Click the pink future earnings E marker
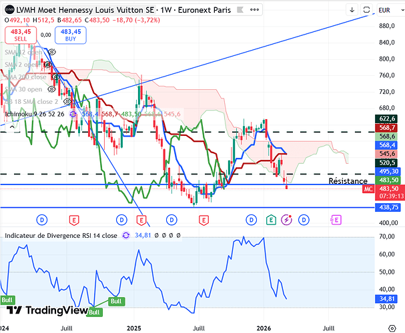 336,220
